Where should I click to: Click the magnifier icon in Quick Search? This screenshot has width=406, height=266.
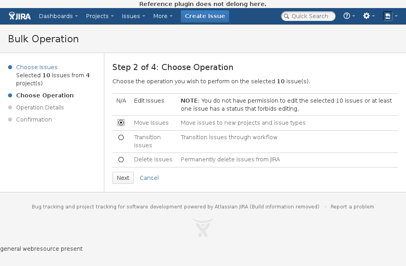point(286,16)
